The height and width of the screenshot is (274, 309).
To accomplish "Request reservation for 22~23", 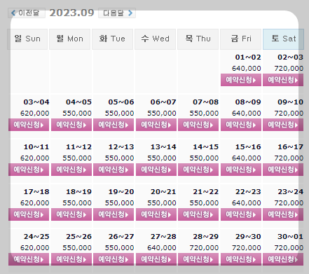I will [241, 214].
